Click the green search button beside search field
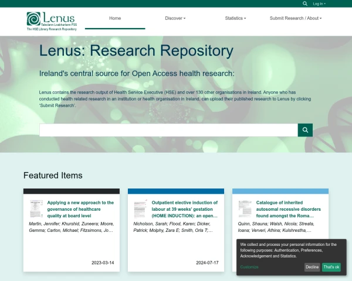352x281 pixels. (x=305, y=130)
